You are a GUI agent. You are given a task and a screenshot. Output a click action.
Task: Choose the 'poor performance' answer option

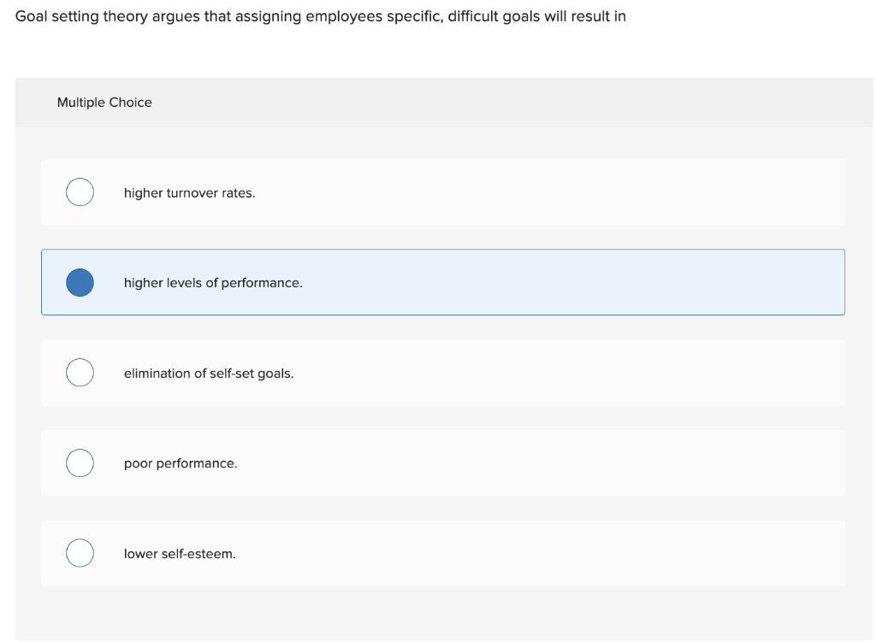click(x=443, y=462)
